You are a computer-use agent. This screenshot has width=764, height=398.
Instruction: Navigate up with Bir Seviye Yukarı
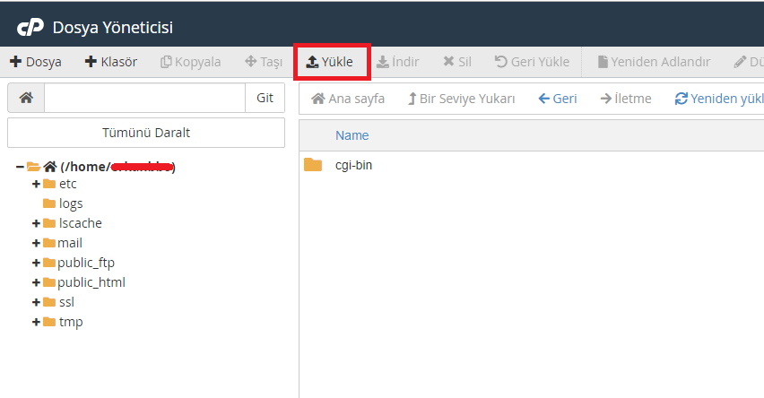461,99
